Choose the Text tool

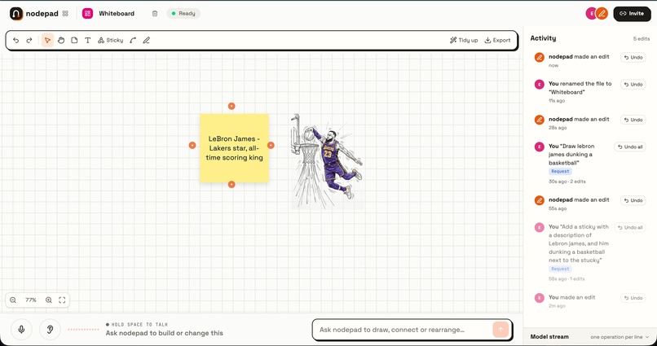click(x=87, y=40)
